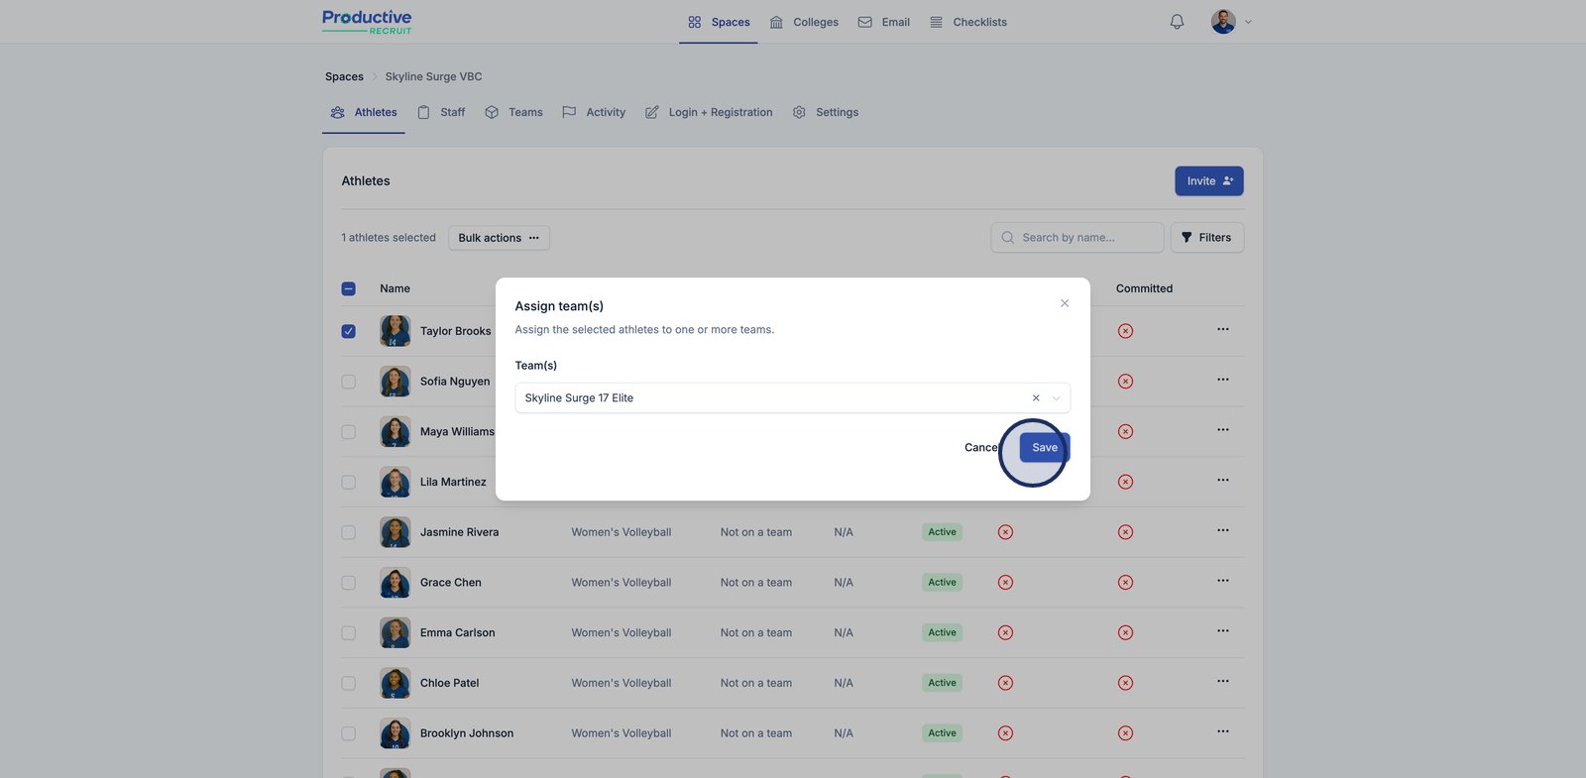Open the user profile avatar menu
The height and width of the screenshot is (778, 1586).
click(x=1223, y=22)
